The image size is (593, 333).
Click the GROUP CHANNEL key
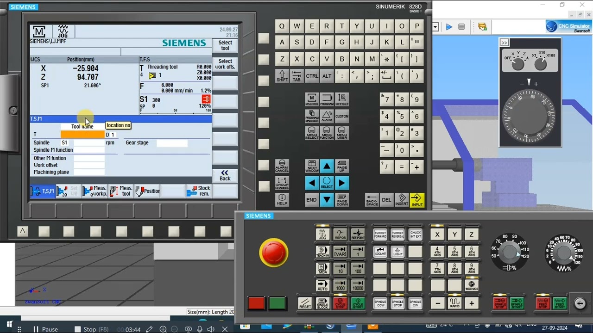coord(282,183)
